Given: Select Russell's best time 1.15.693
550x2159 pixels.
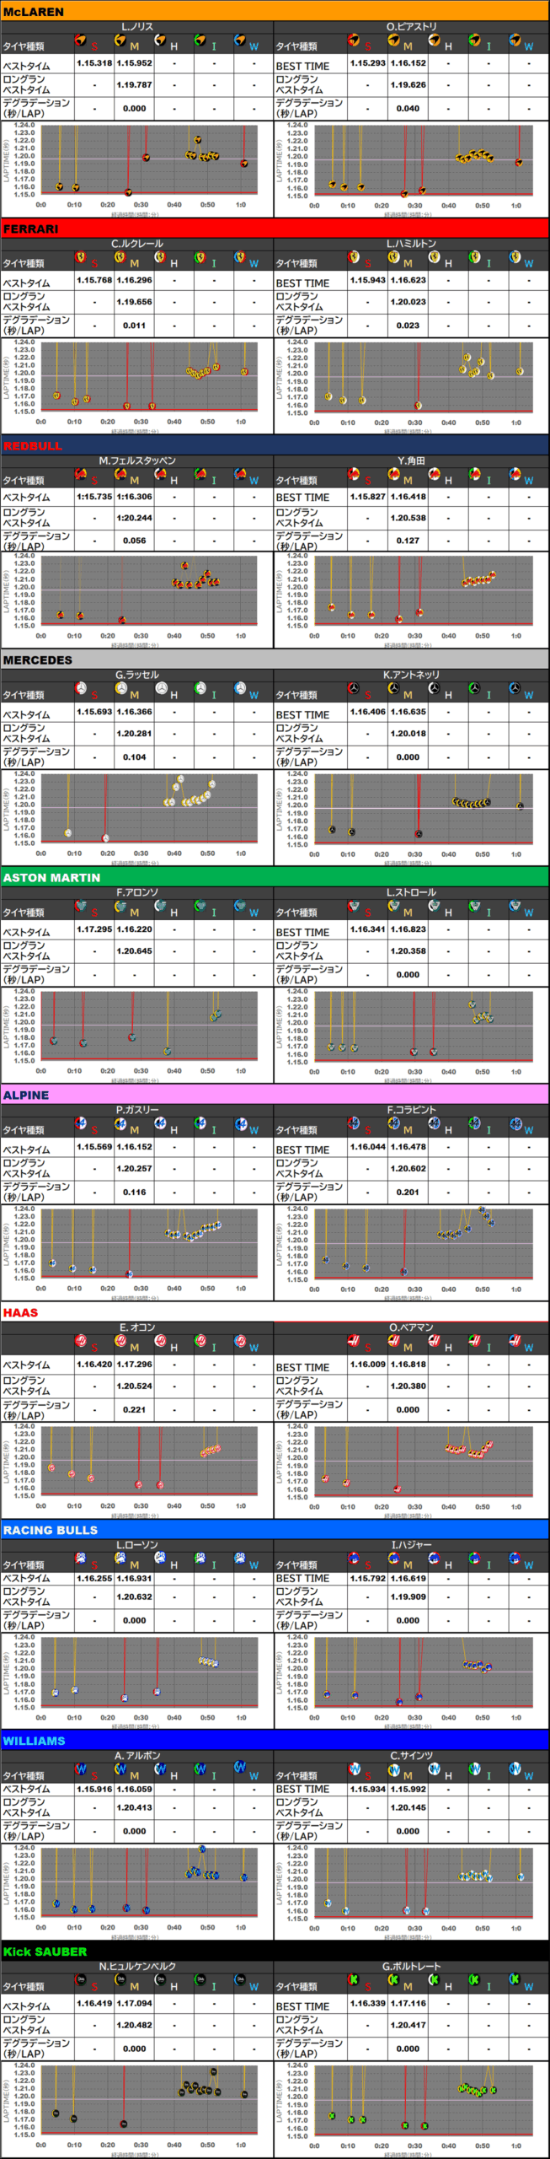Looking at the screenshot, I should pyautogui.click(x=94, y=712).
